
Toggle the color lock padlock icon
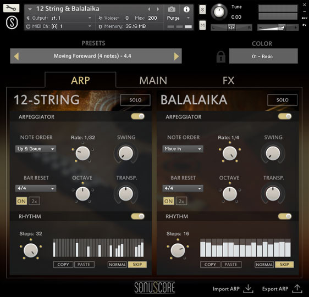coord(220,57)
